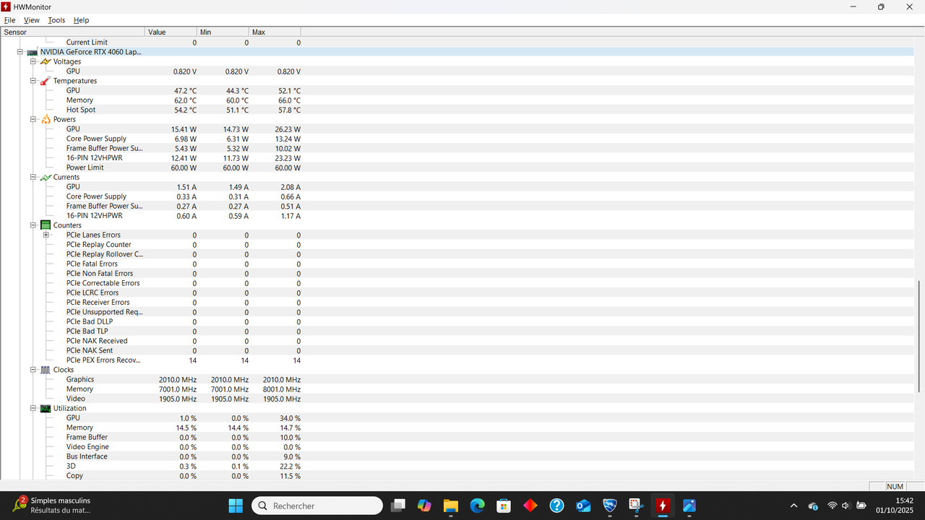The width and height of the screenshot is (925, 520).
Task: Click the Clocks chip icon
Action: 46,370
